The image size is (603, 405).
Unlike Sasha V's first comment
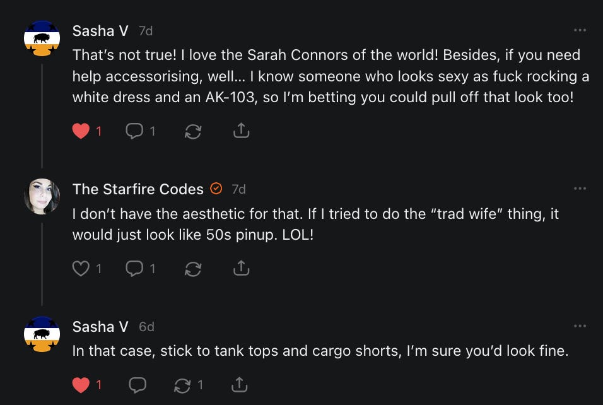point(81,131)
